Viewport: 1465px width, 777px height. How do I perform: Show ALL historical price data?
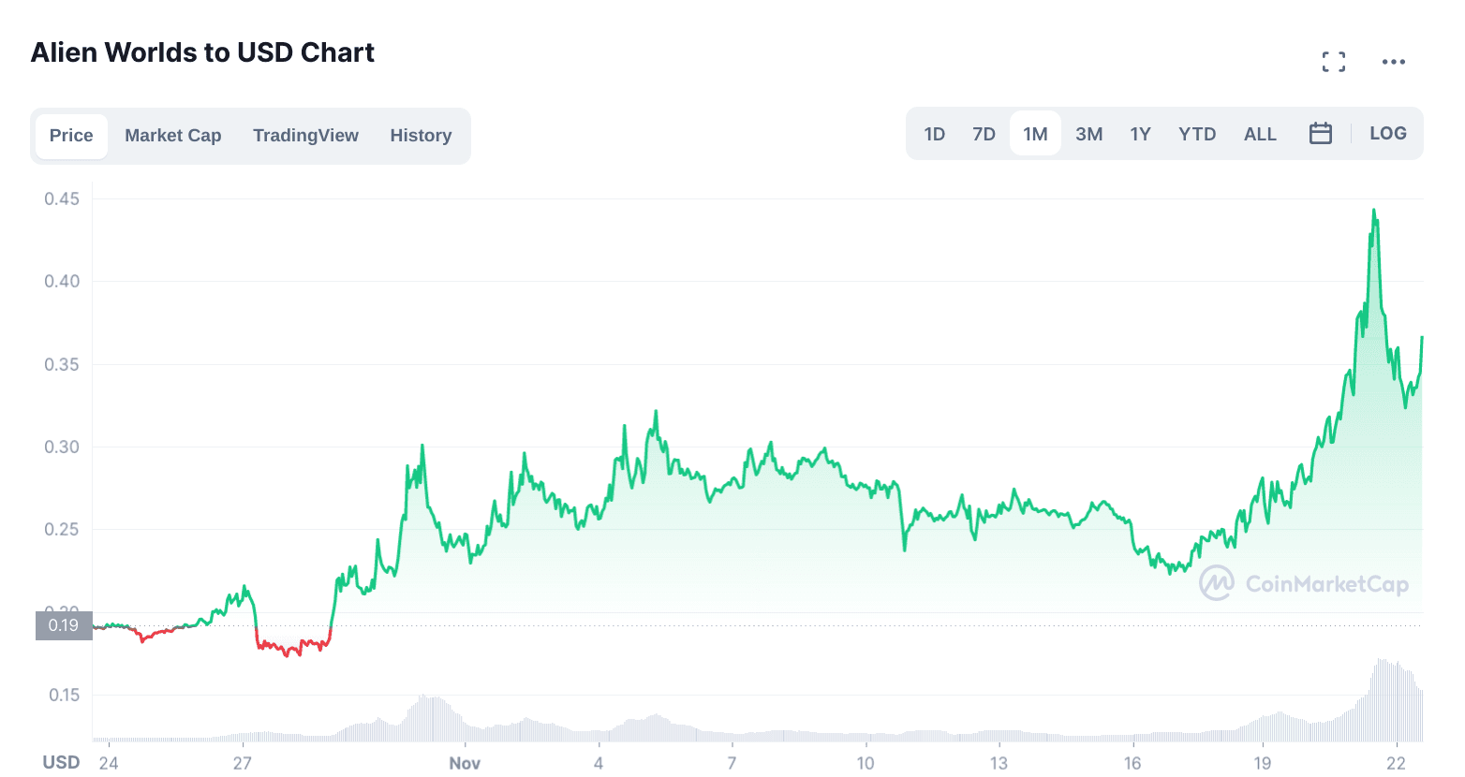[1260, 134]
